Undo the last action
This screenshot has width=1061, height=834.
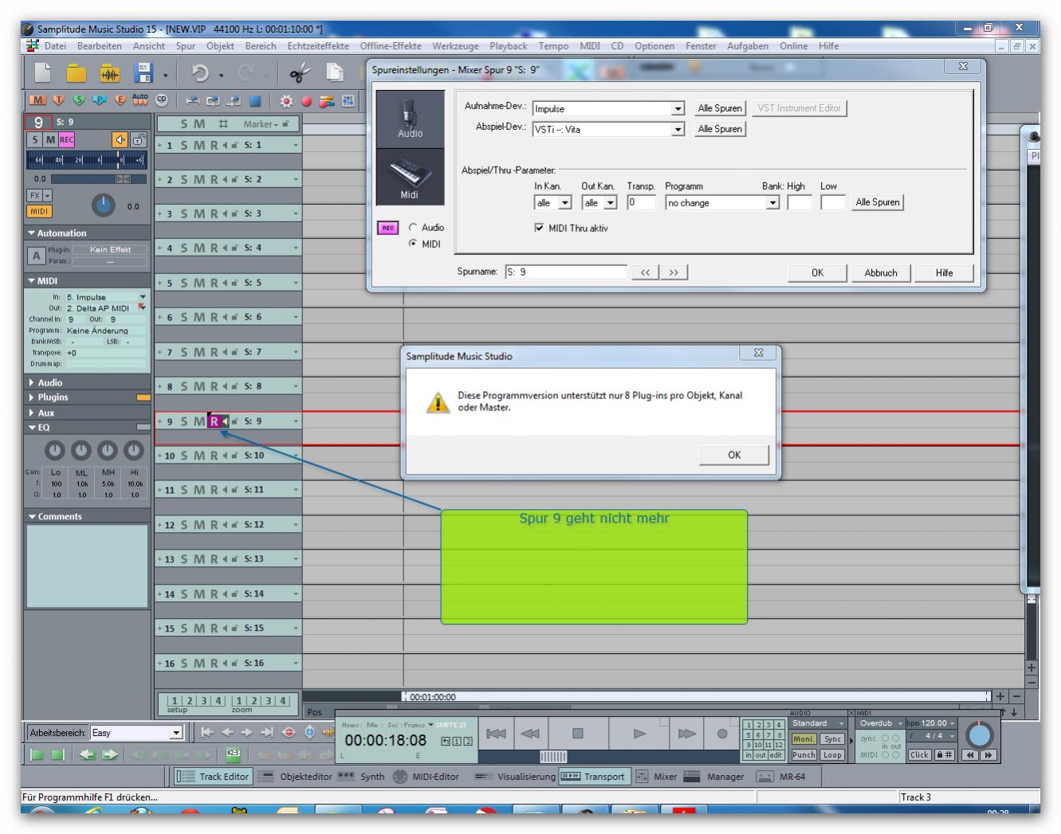click(x=200, y=74)
